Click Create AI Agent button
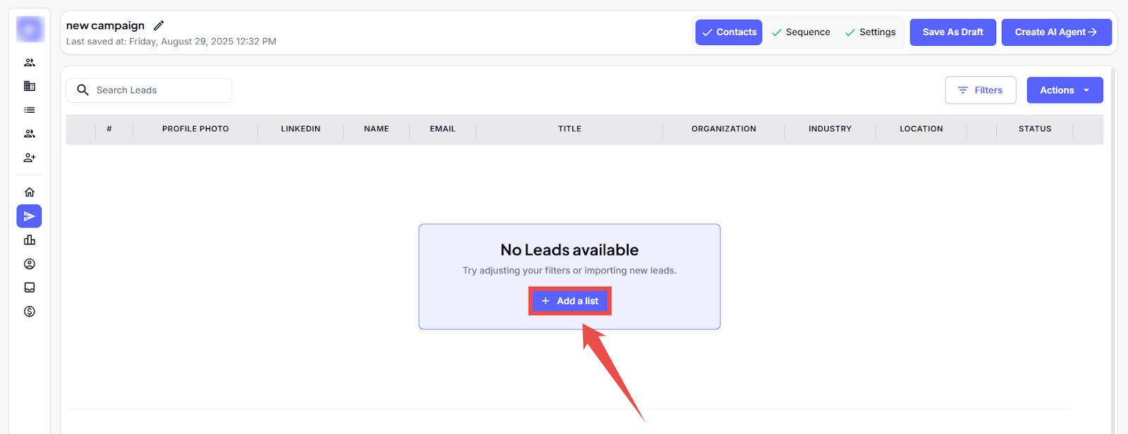This screenshot has width=1128, height=434. 1055,32
